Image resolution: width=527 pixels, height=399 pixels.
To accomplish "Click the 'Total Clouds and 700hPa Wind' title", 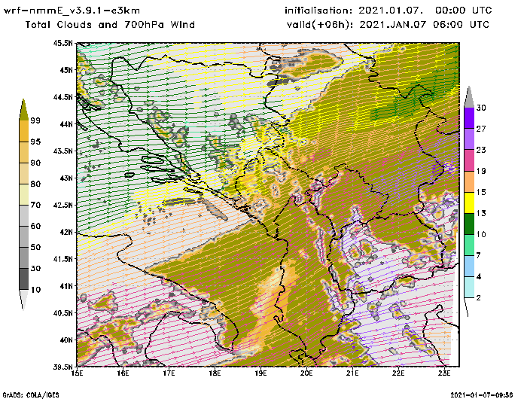I will (x=110, y=25).
